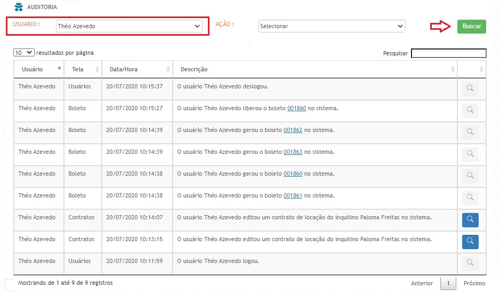Open the Usuário dropdown showing Théo Azevedo

(128, 26)
